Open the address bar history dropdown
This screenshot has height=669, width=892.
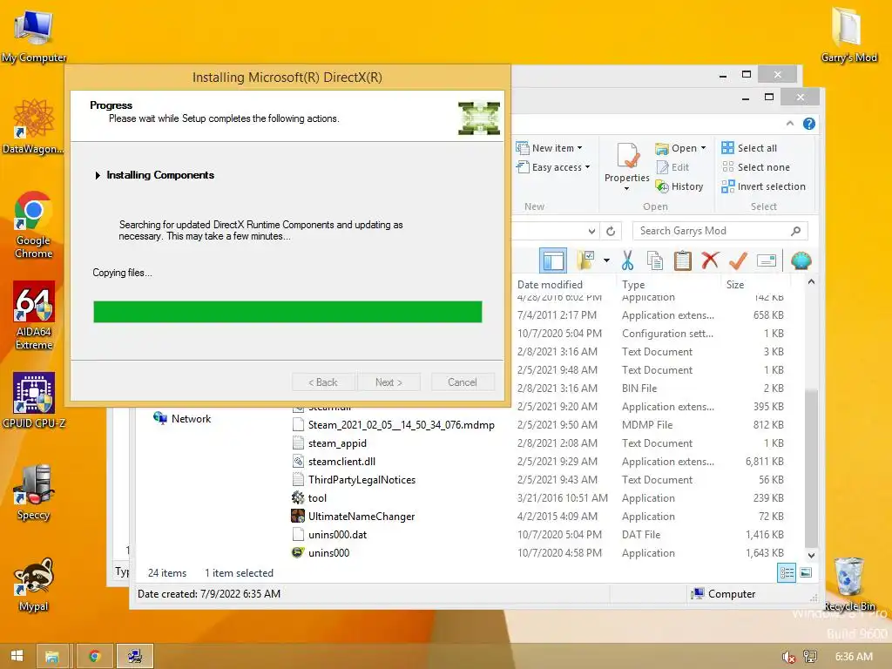591,231
